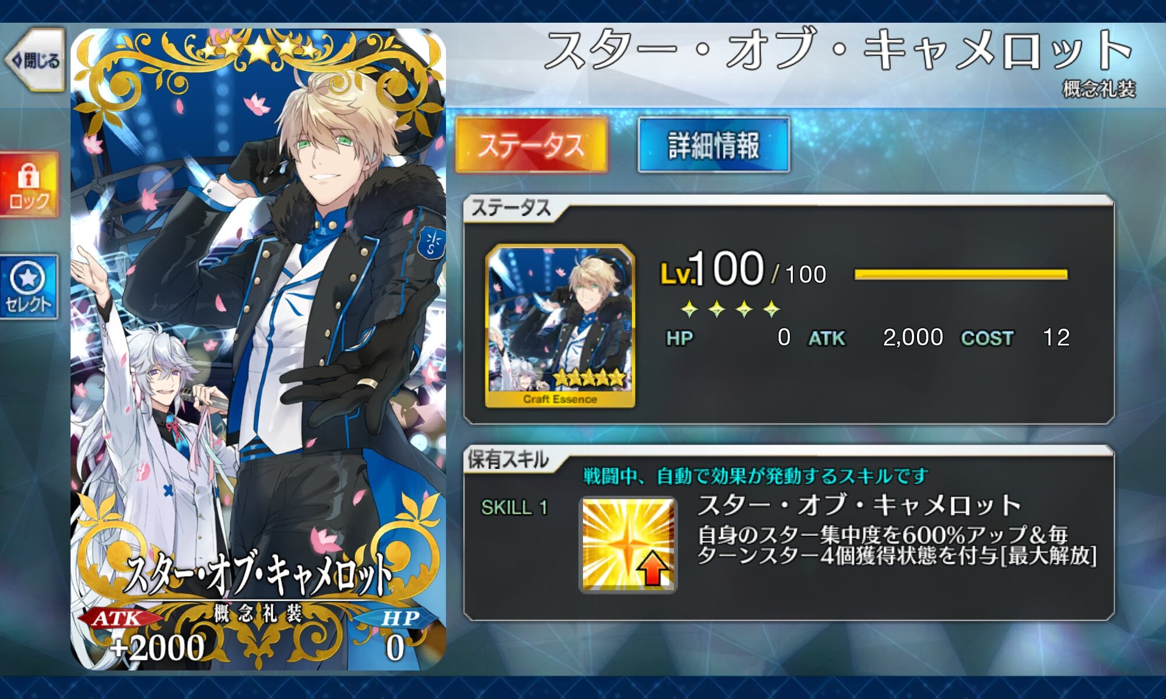Tap the craft essence thumbnail portrait
Viewport: 1166px width, 699px height.
(560, 326)
